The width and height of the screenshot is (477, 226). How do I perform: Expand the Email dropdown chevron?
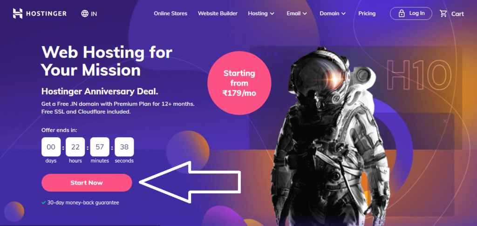305,13
